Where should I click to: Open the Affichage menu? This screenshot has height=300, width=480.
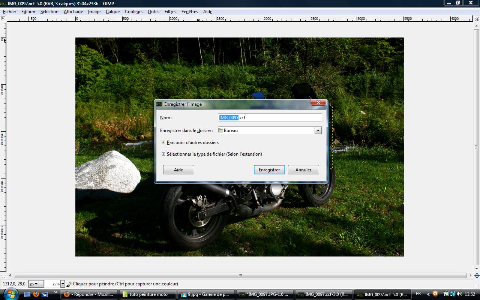[73, 12]
